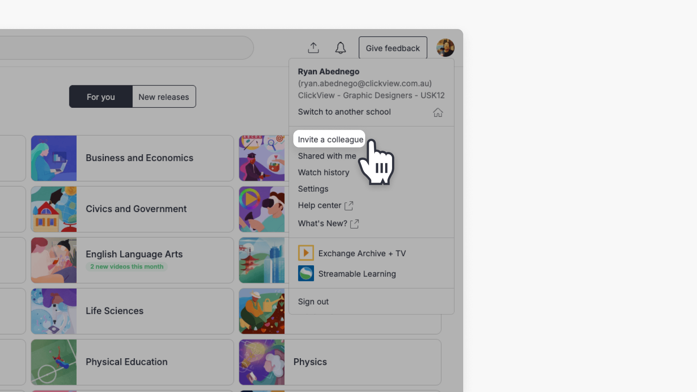Open notifications via the bell icon
This screenshot has height=392, width=697.
pos(341,48)
